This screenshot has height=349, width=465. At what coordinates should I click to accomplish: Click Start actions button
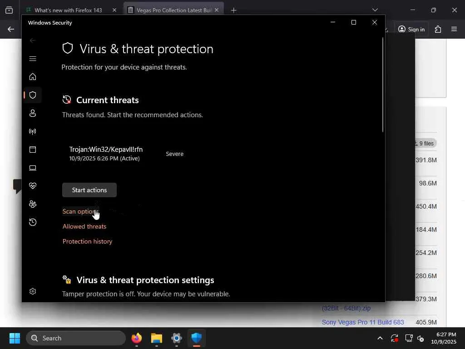click(89, 190)
